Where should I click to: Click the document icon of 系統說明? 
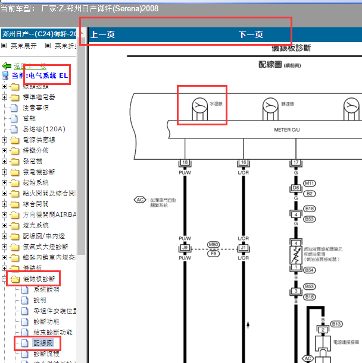25,289
